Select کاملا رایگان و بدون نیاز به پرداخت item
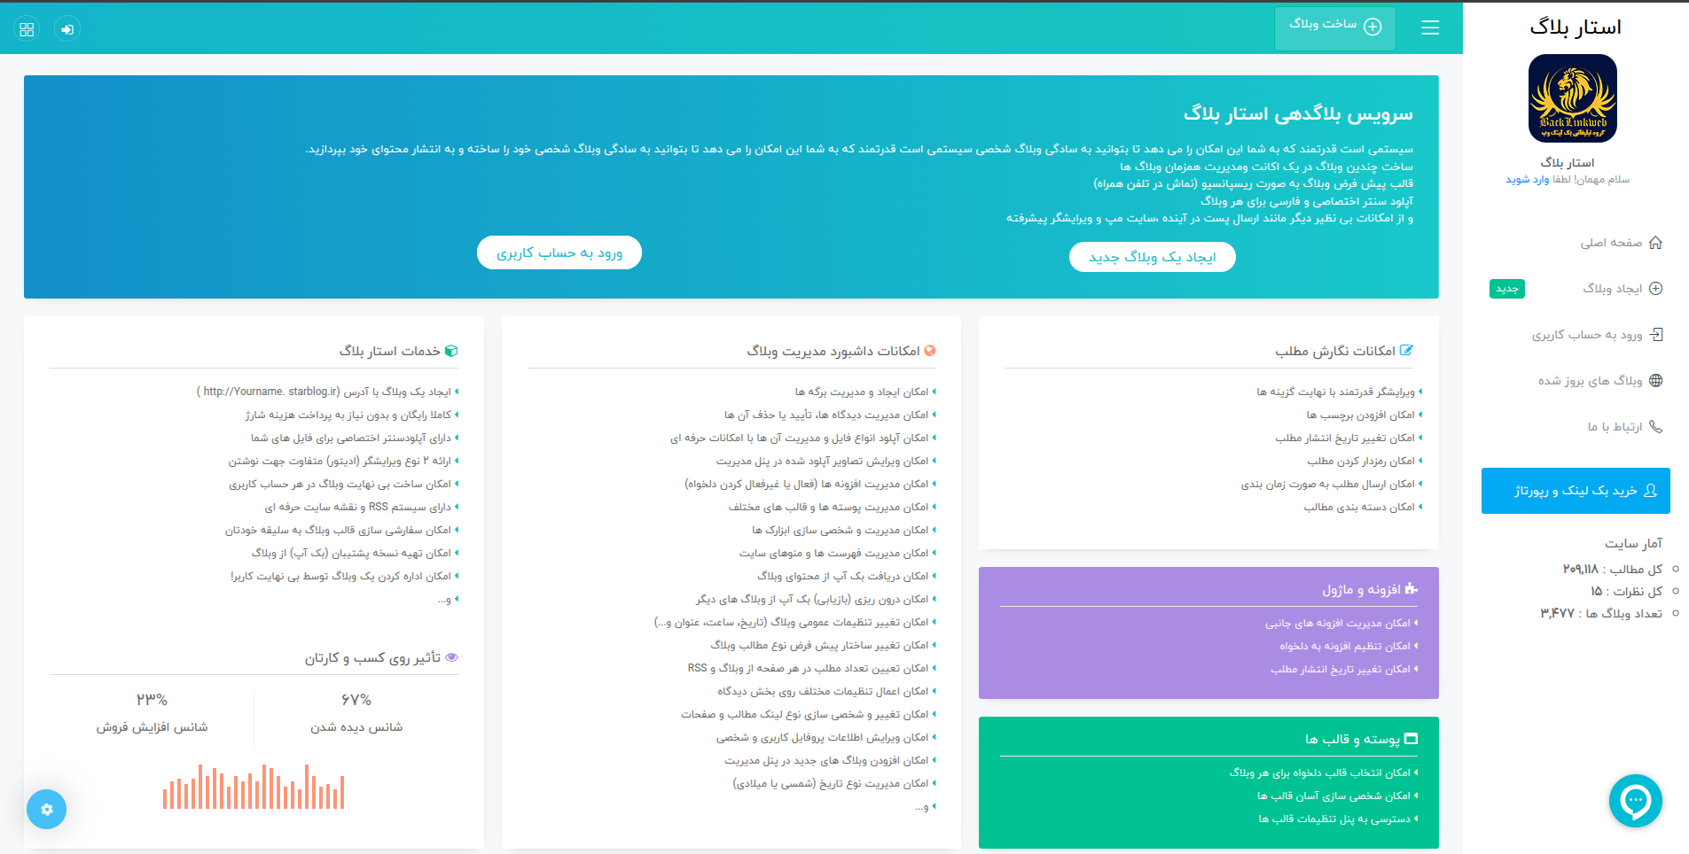The height and width of the screenshot is (854, 1689). [x=348, y=415]
